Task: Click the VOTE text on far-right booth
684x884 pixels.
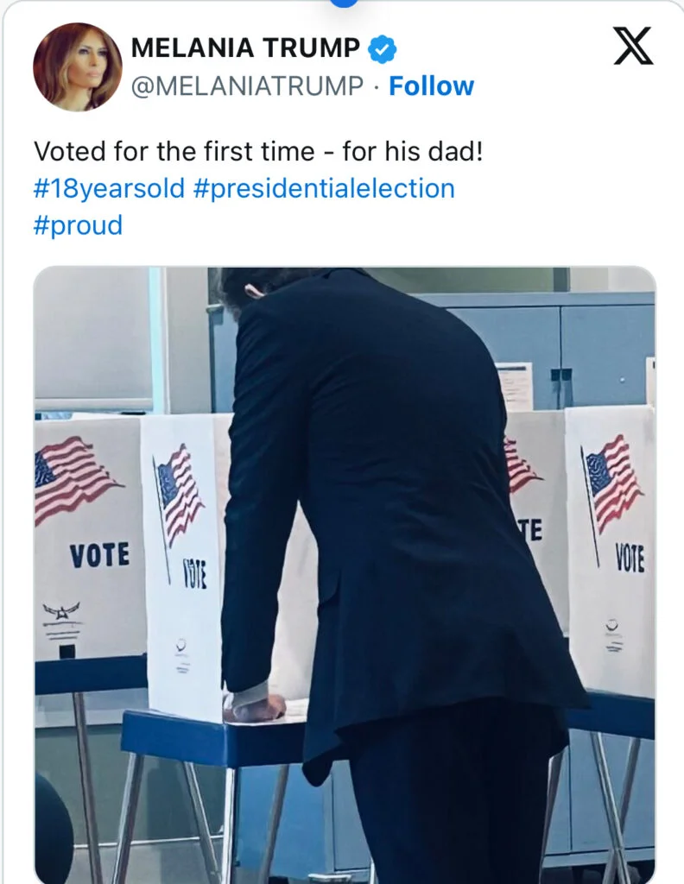Action: 630,557
